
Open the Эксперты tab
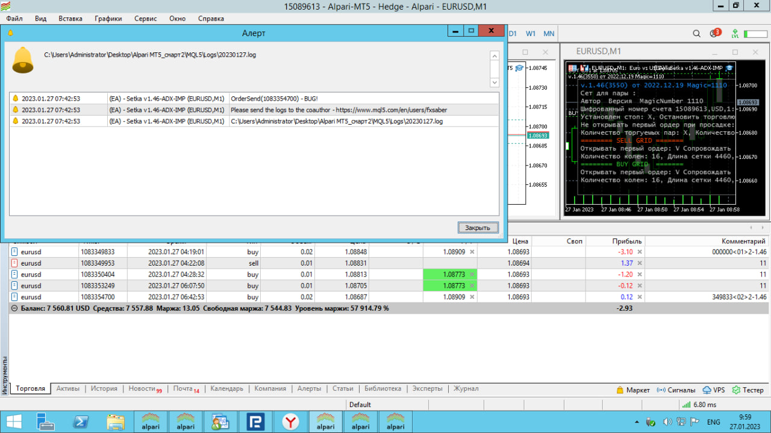427,388
